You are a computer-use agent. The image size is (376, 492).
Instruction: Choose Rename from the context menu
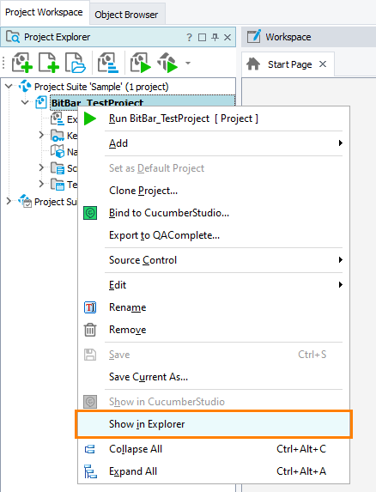213,307
